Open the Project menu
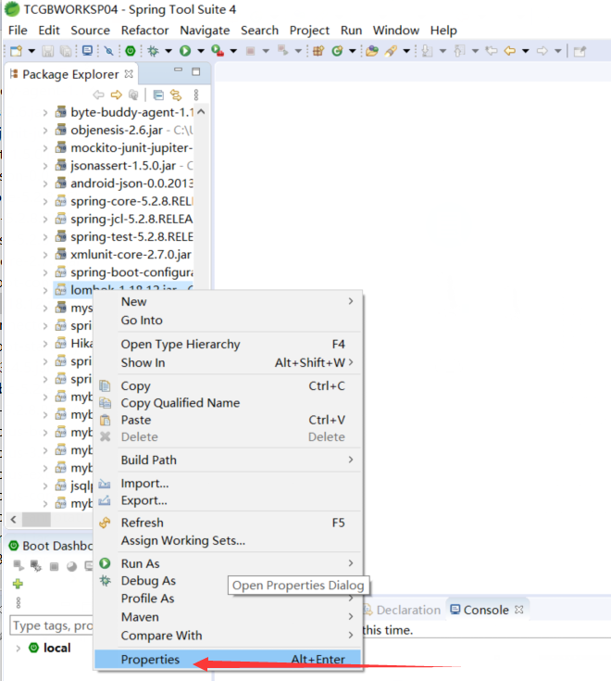This screenshot has height=681, width=611. point(309,31)
